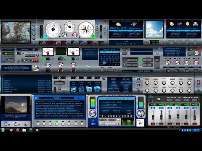This screenshot has height=151, width=202.
Task: Click the "March, 2014" calendar header
Action: click(109, 49)
